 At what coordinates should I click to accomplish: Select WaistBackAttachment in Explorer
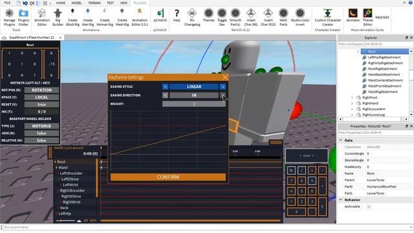pos(384,74)
